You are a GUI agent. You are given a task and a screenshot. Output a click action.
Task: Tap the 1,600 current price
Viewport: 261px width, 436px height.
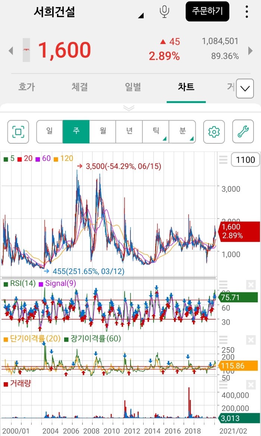click(x=65, y=50)
